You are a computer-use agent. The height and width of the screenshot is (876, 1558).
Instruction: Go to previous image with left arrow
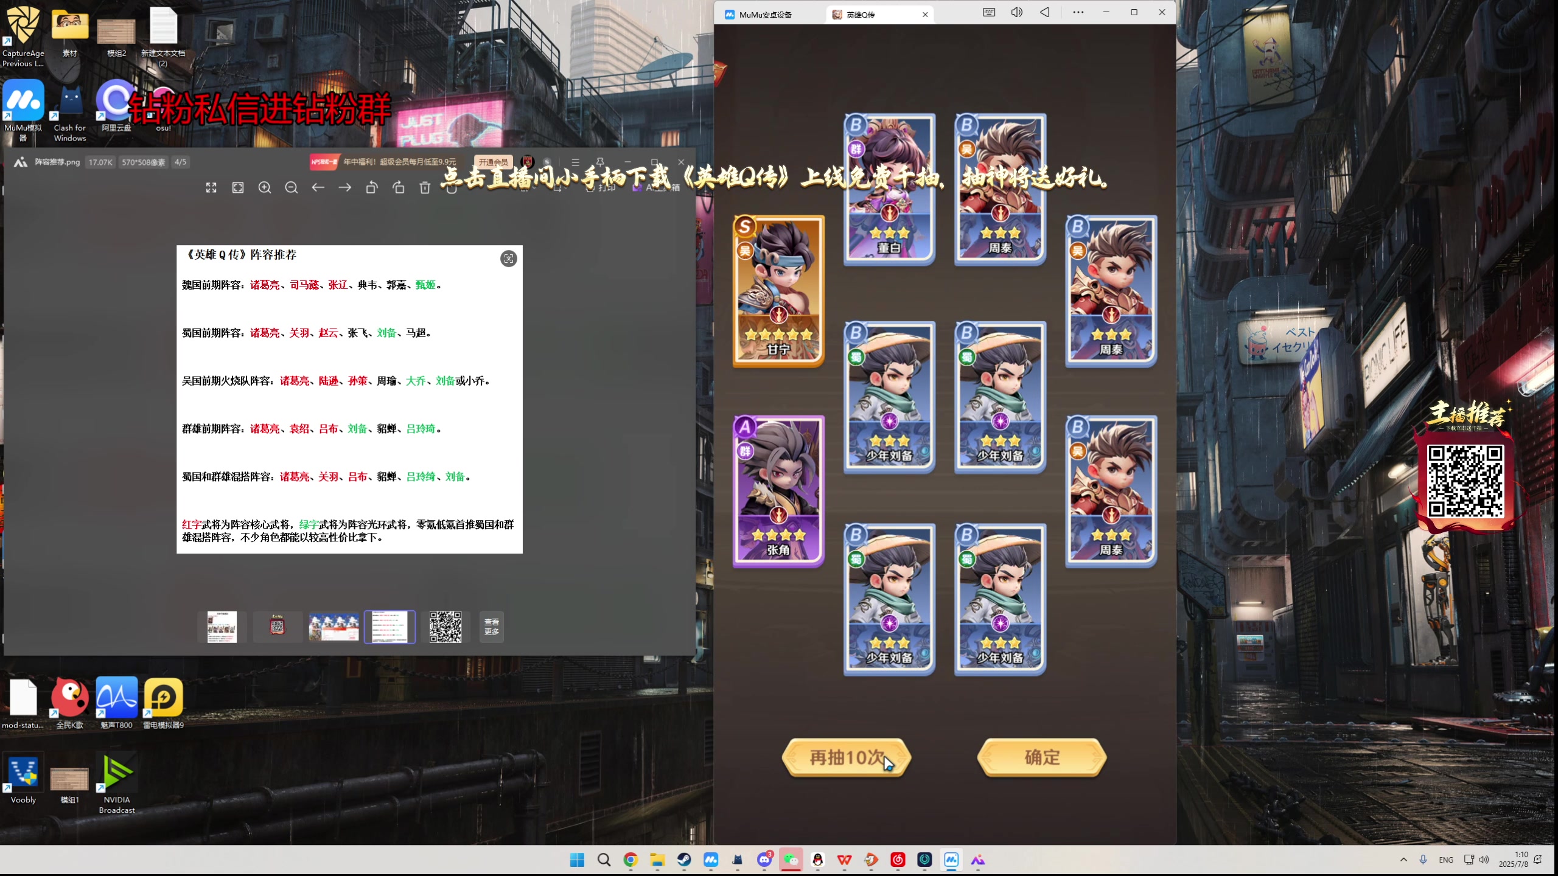pos(318,187)
